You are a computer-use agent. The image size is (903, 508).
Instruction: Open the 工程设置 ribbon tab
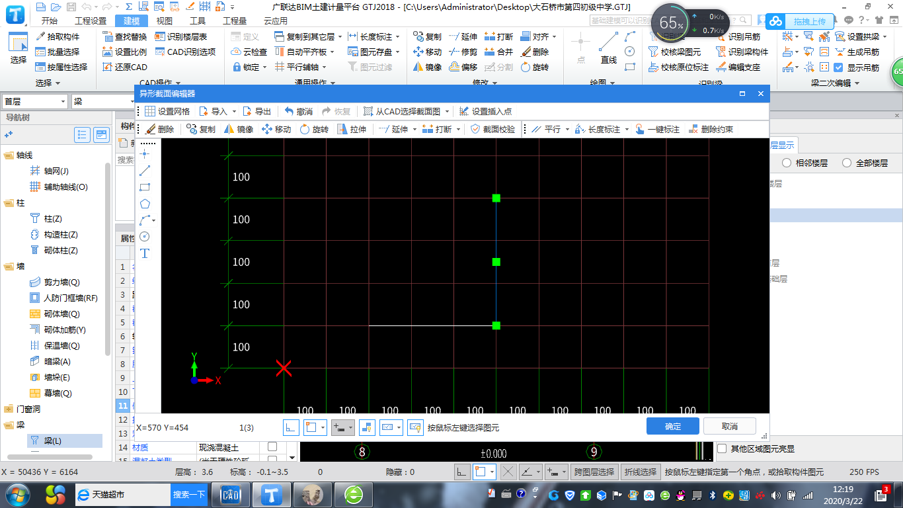pyautogui.click(x=91, y=21)
